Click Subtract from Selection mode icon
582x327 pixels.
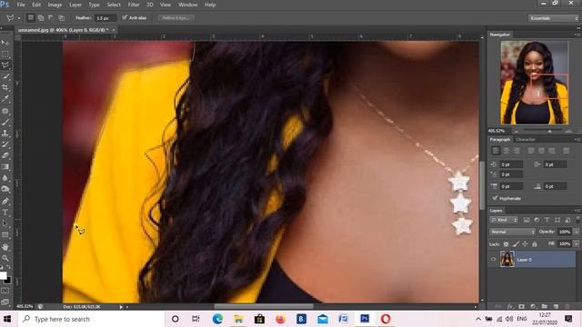coord(51,17)
